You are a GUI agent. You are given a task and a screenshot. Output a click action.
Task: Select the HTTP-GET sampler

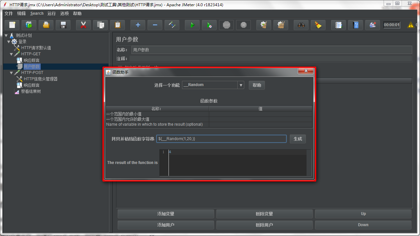coord(31,54)
